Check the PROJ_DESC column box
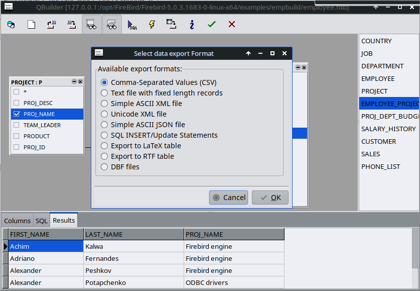Viewport: 420px width, 291px height. click(17, 103)
